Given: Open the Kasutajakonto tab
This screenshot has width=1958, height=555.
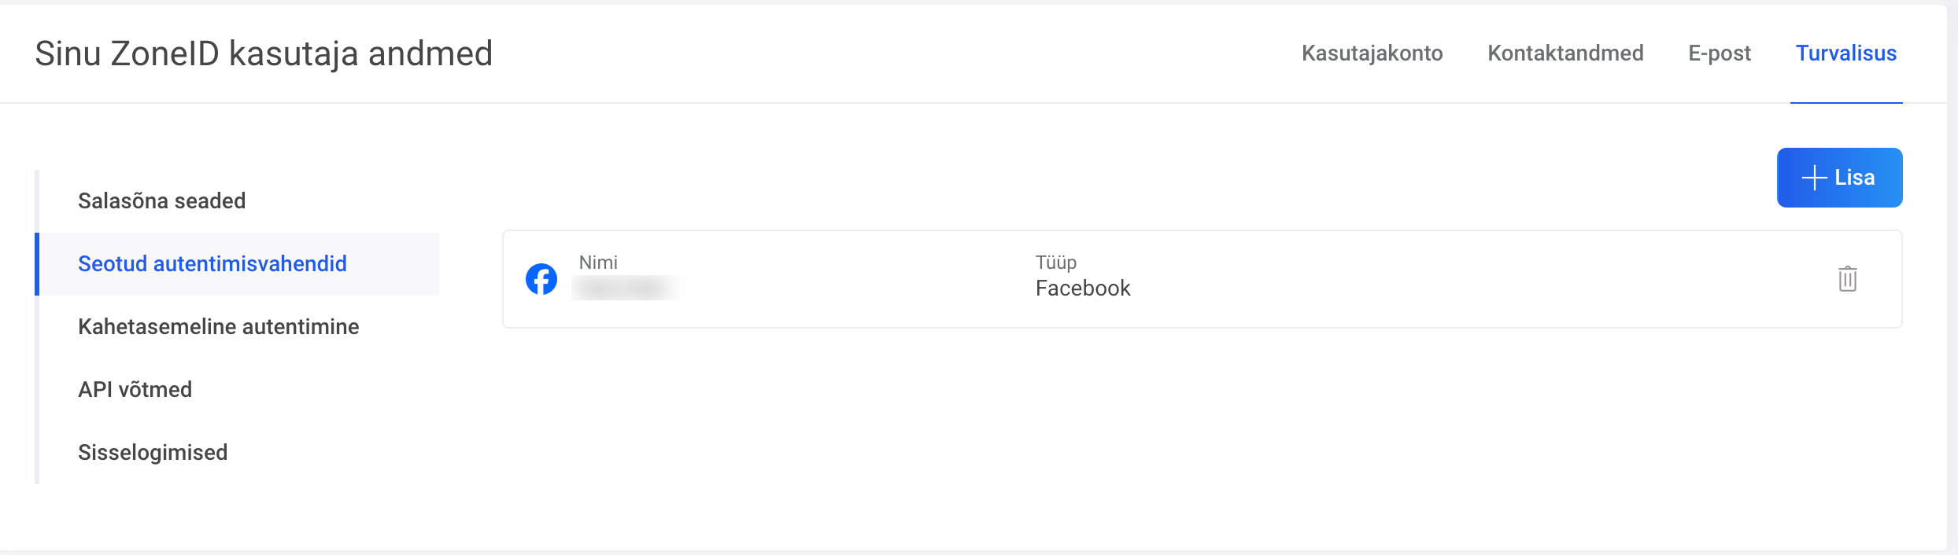Looking at the screenshot, I should 1372,53.
